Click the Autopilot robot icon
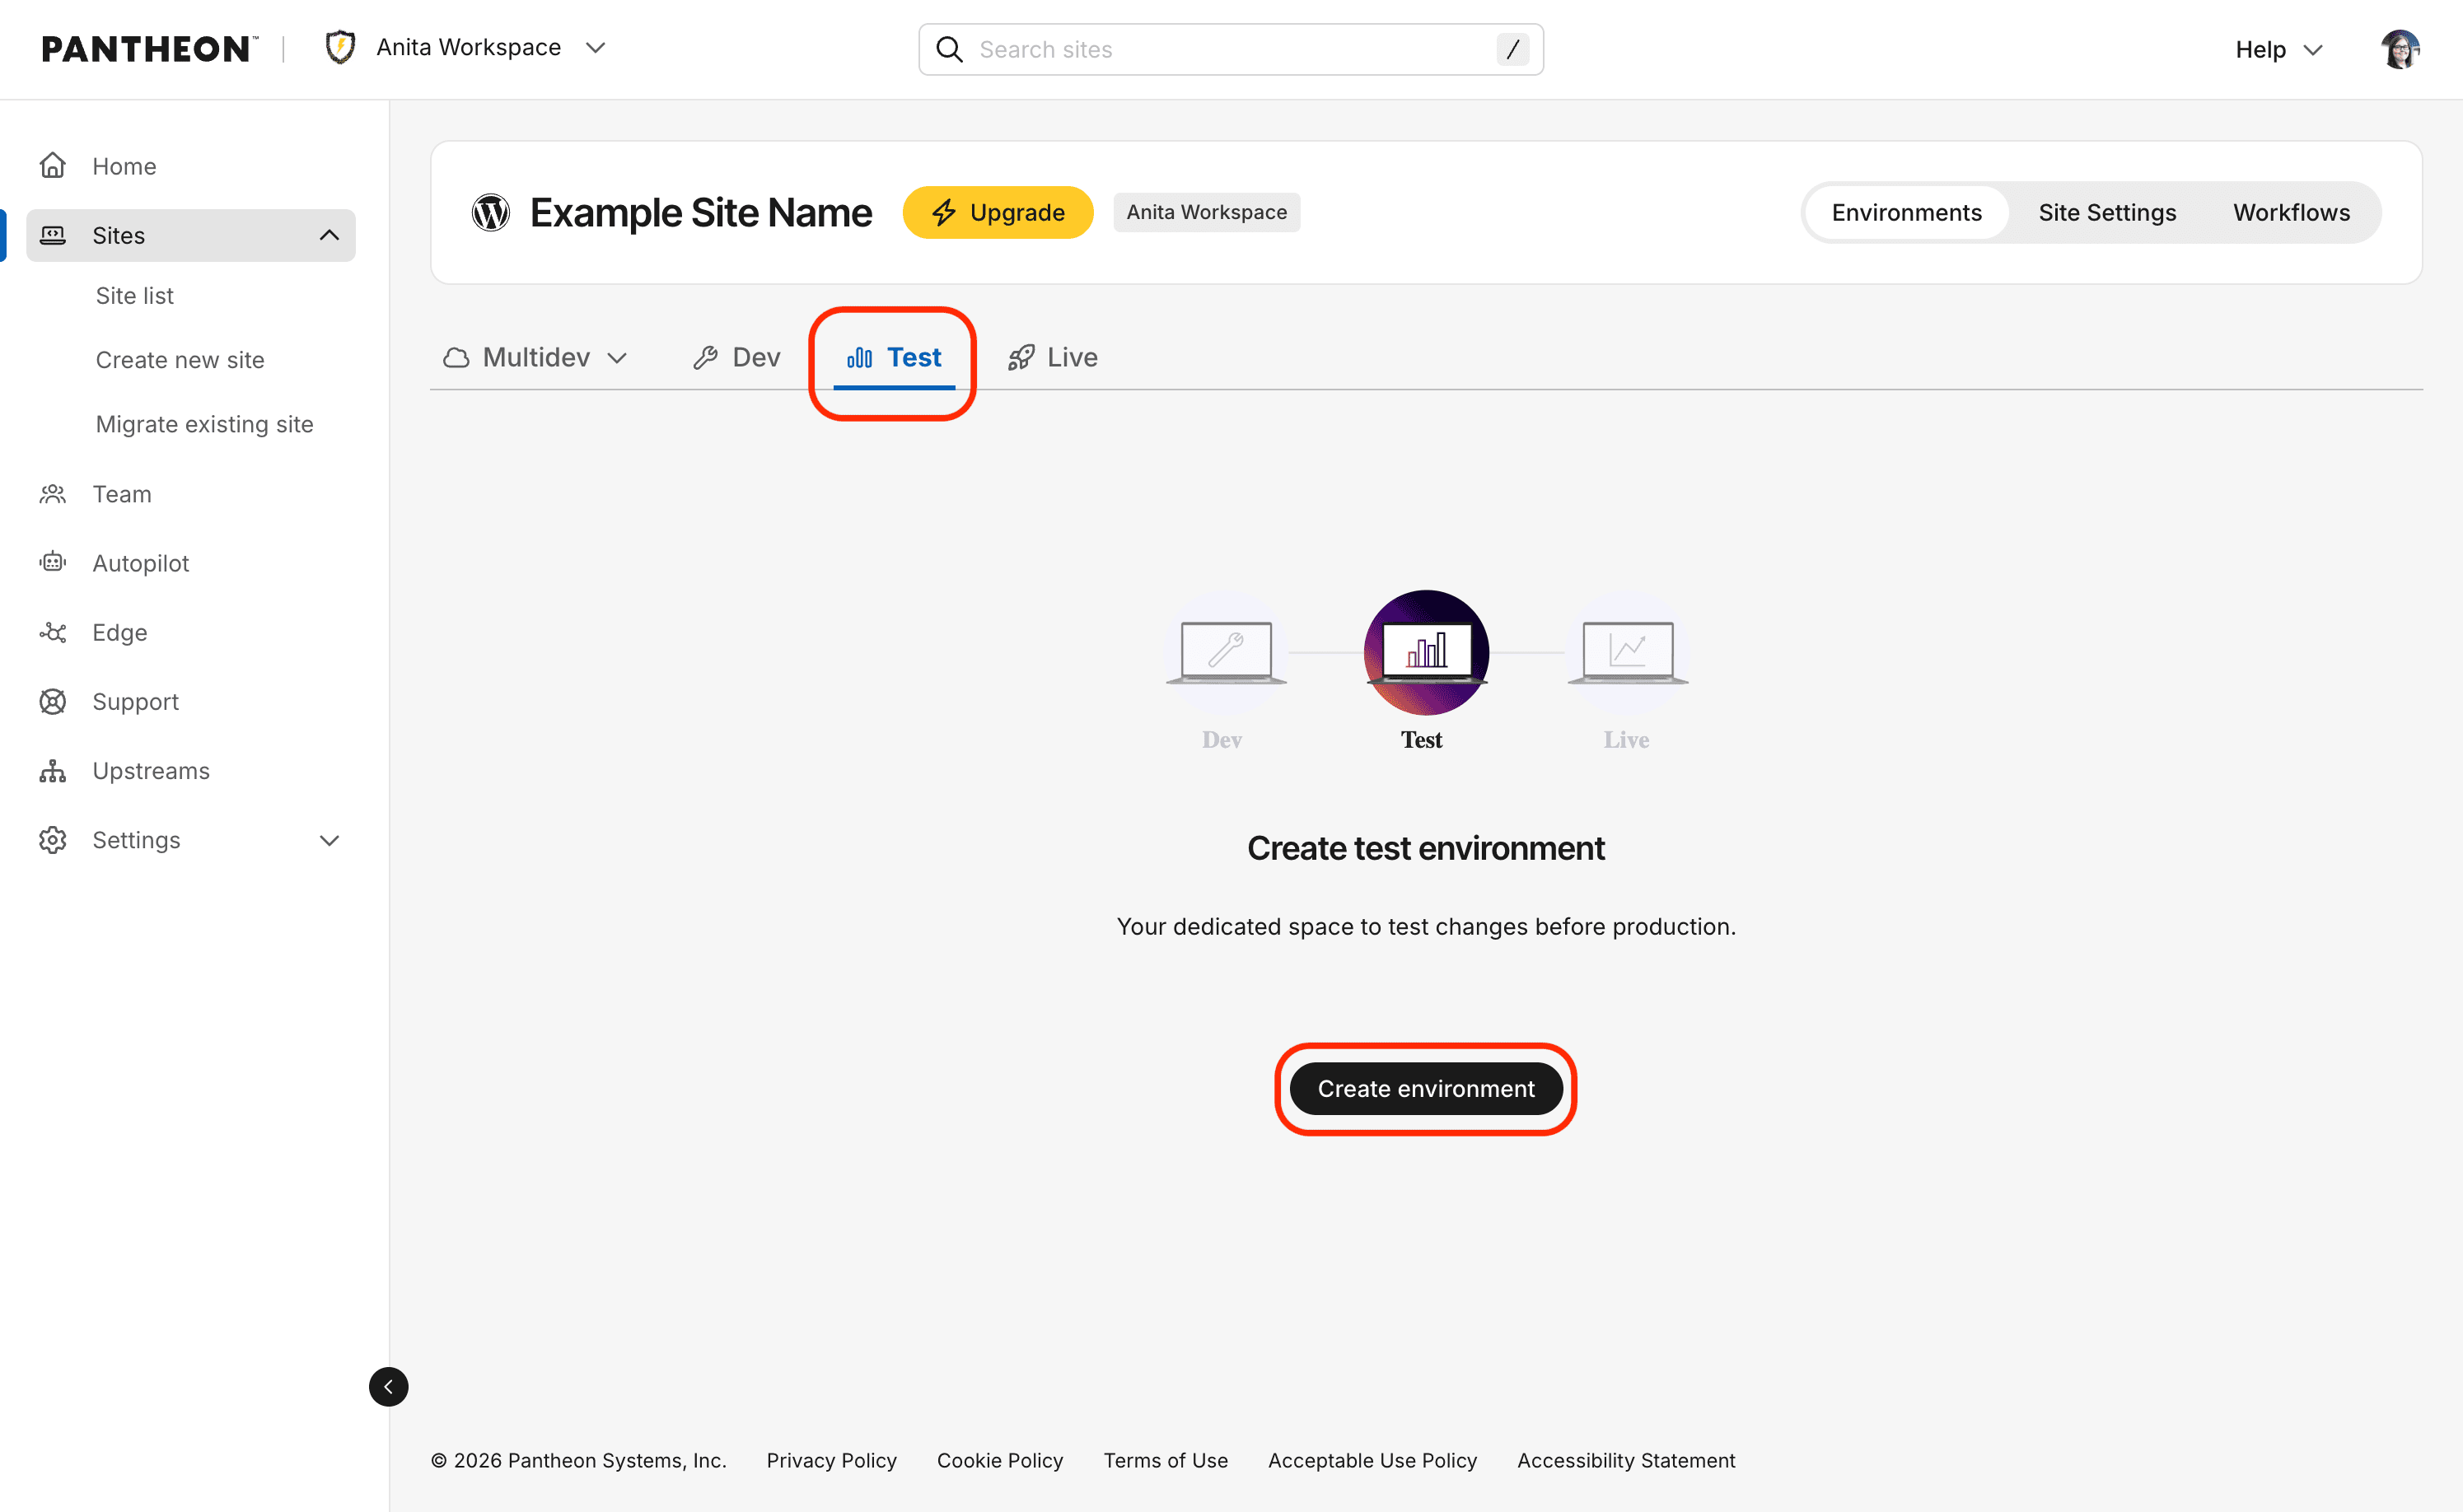 point(53,563)
